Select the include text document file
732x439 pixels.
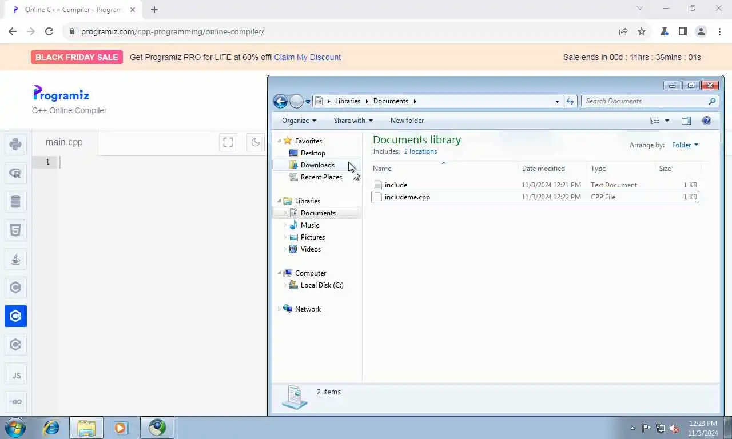[x=535, y=185]
